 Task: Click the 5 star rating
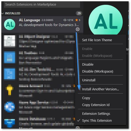coord(78,20)
